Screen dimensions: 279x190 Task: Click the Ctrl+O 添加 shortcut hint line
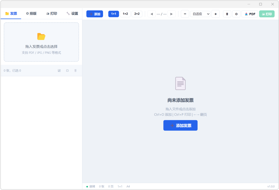click(x=180, y=115)
